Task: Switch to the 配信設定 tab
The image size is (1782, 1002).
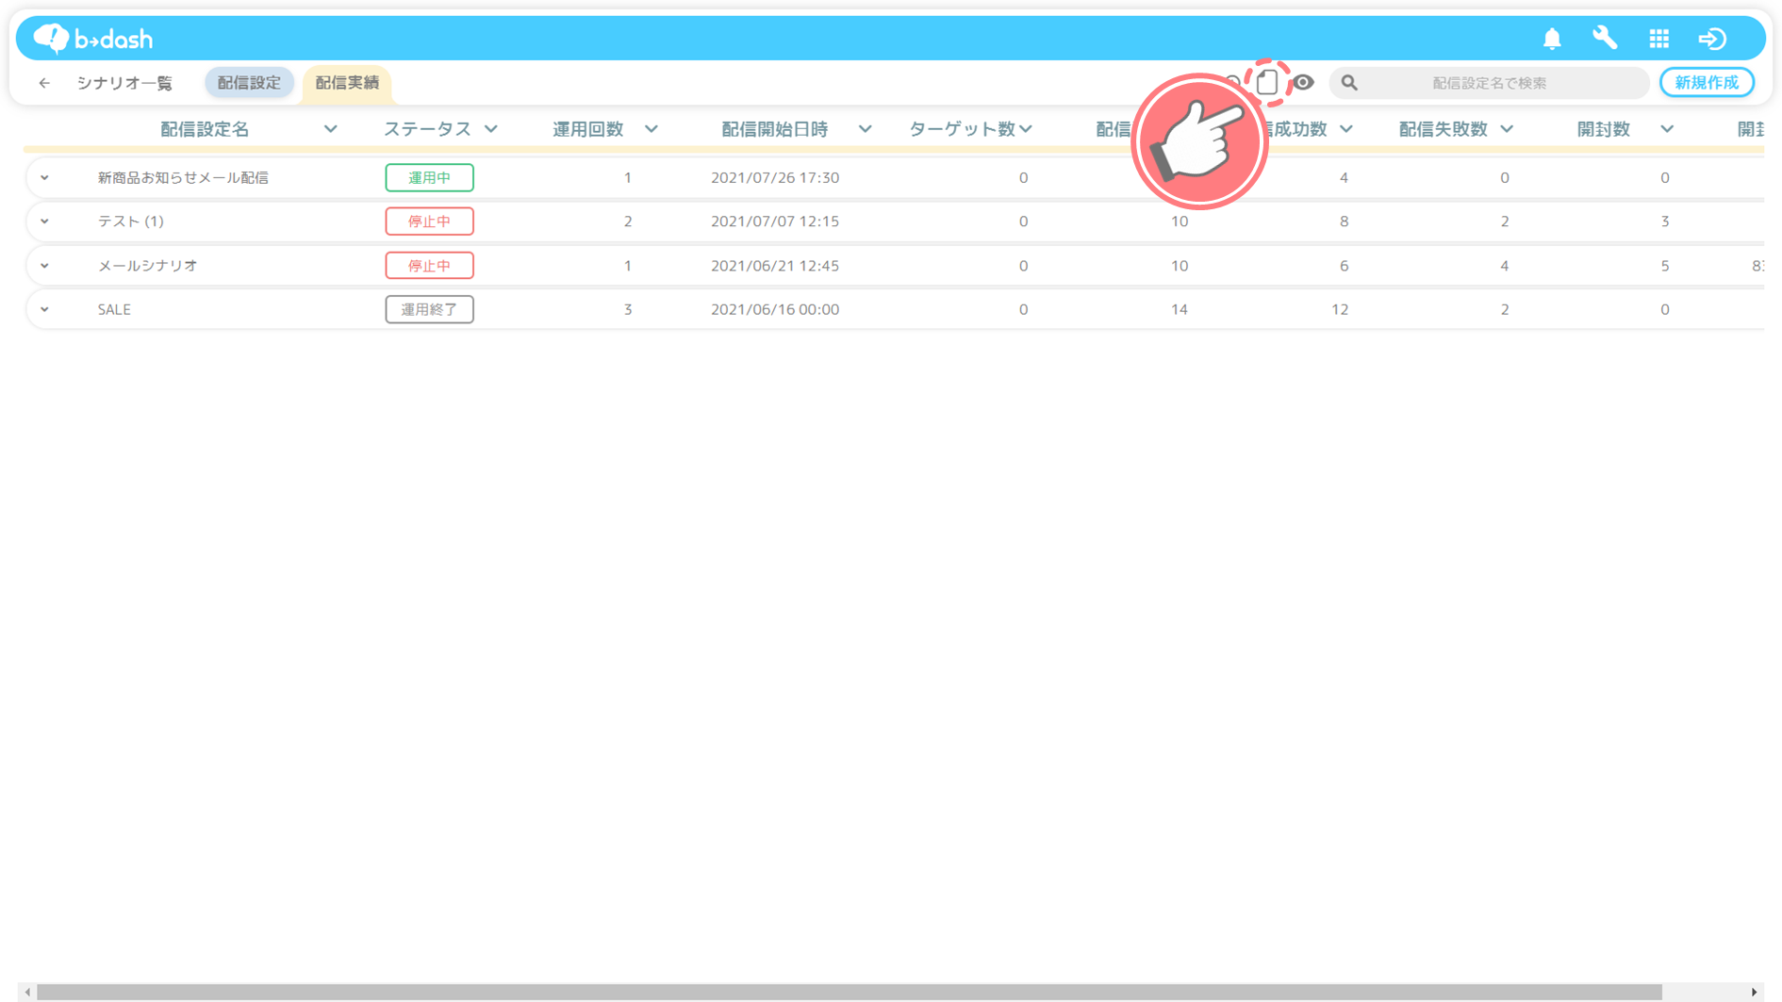Action: [249, 83]
